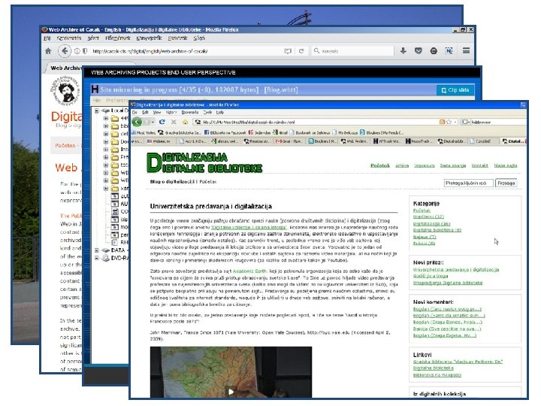Open the Help menu in the front Firefox window
The height and width of the screenshot is (406, 541).
click(219, 112)
